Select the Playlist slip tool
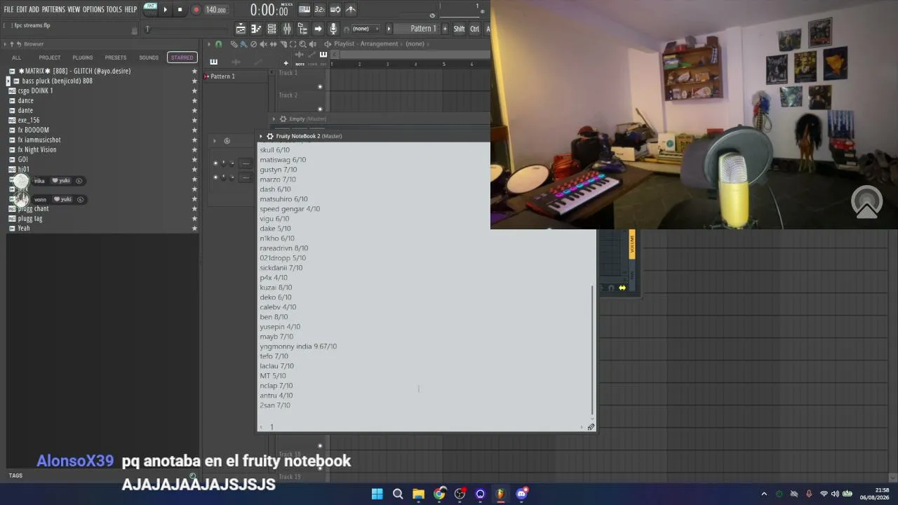This screenshot has height=505, width=898. [273, 44]
